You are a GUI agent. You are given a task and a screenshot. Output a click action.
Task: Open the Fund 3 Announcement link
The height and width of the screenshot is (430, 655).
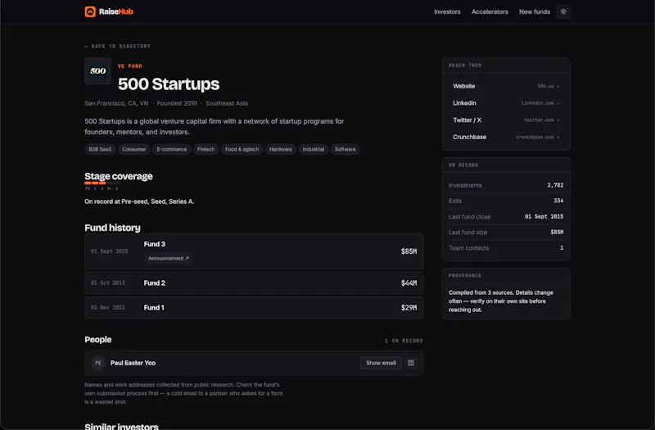coord(169,258)
